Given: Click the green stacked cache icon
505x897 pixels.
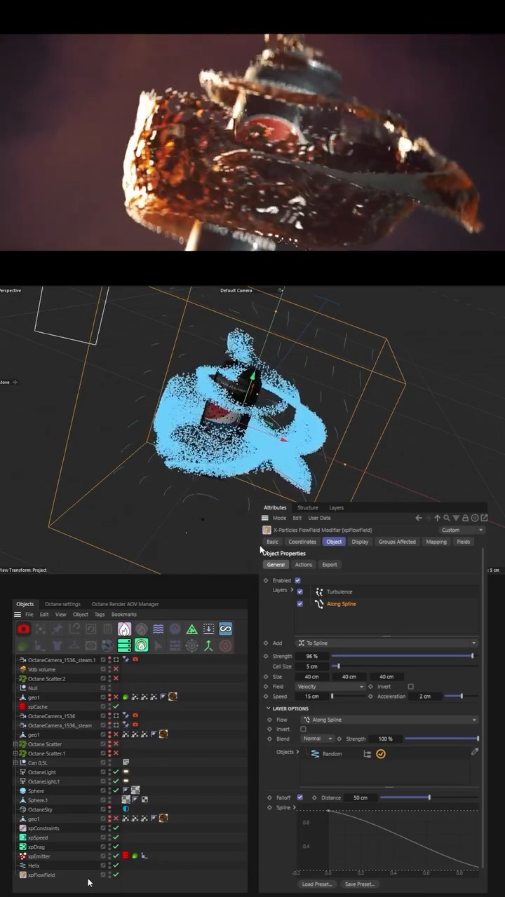Looking at the screenshot, I should [124, 645].
